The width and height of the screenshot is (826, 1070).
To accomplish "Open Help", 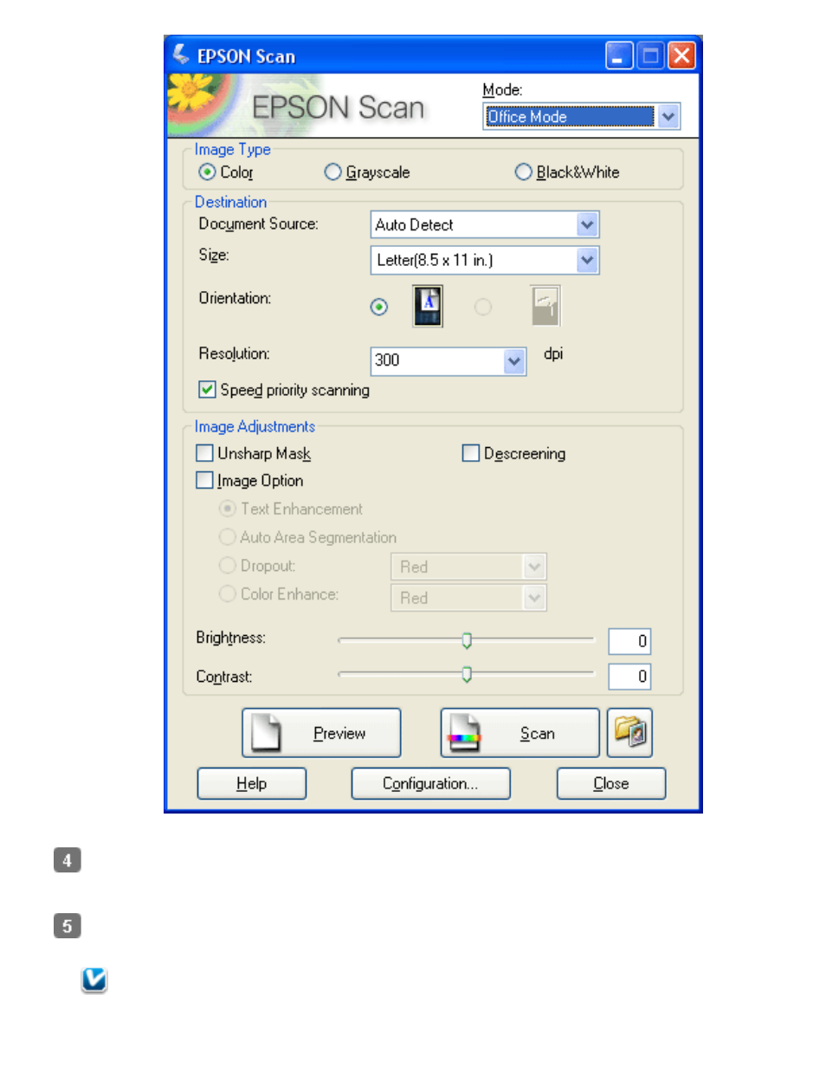I will 252,783.
